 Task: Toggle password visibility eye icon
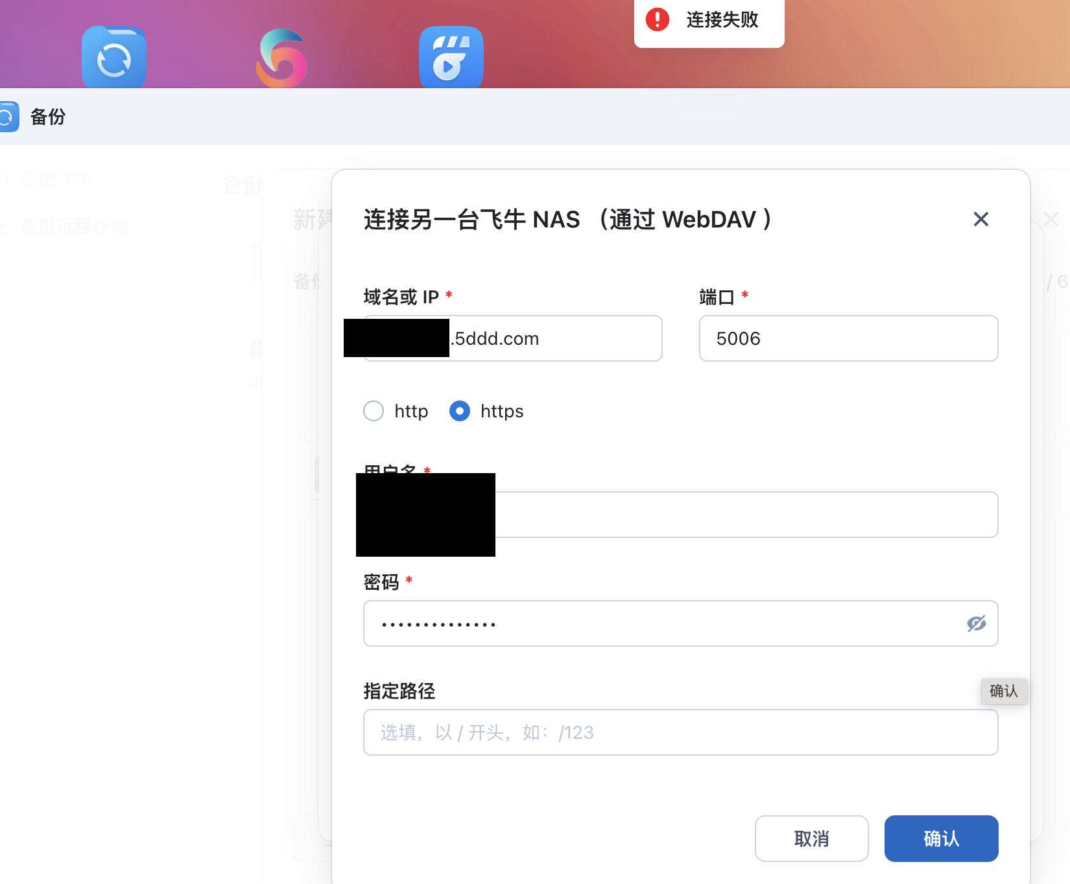(x=977, y=623)
